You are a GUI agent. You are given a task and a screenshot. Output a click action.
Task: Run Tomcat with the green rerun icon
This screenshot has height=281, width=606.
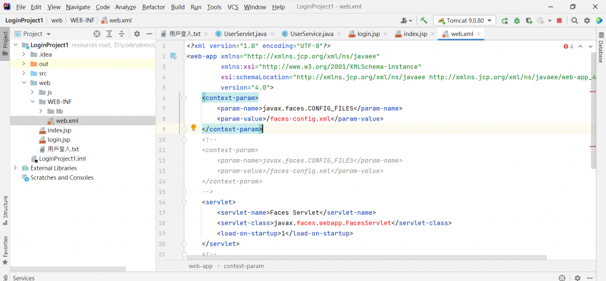(x=504, y=21)
